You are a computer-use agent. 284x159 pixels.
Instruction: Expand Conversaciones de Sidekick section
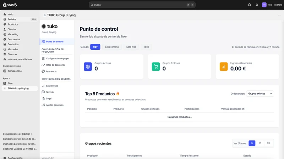[17, 134]
